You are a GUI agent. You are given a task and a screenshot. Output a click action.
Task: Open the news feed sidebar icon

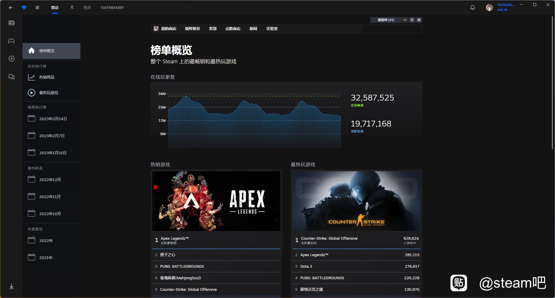(x=12, y=23)
